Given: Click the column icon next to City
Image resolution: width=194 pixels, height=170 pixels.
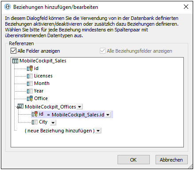Looking at the screenshot, I should (34, 122).
